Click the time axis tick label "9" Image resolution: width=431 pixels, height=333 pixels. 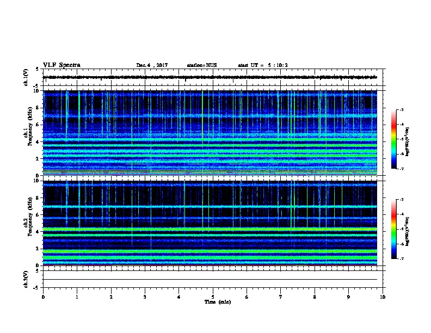(x=348, y=297)
